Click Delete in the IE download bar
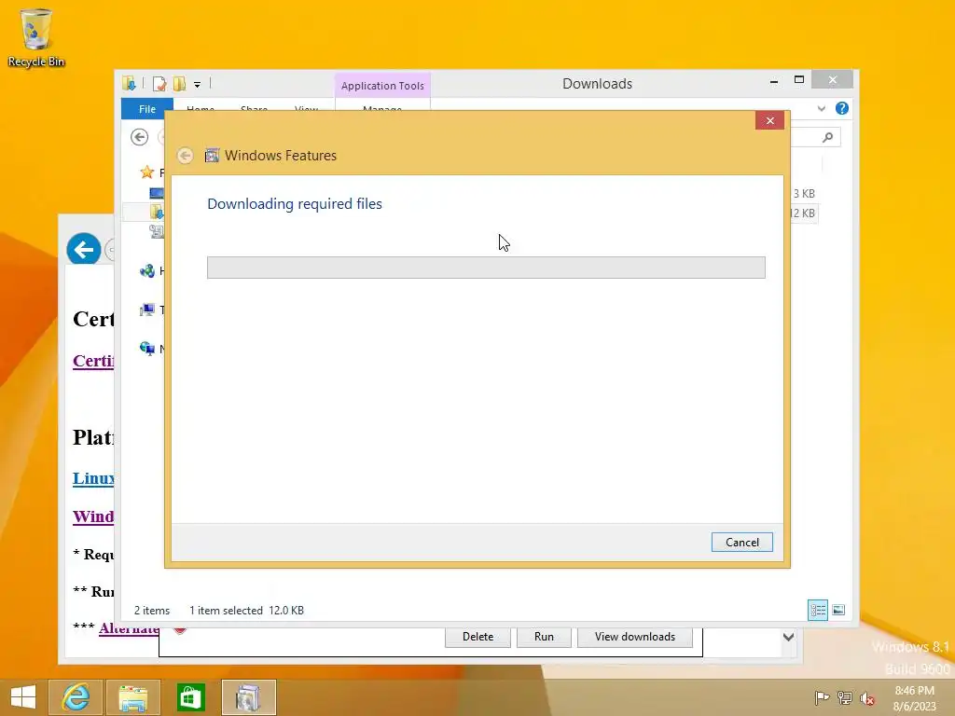This screenshot has width=955, height=716. click(477, 637)
